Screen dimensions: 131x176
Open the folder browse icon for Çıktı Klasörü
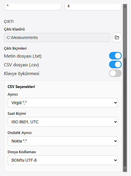(x=117, y=38)
